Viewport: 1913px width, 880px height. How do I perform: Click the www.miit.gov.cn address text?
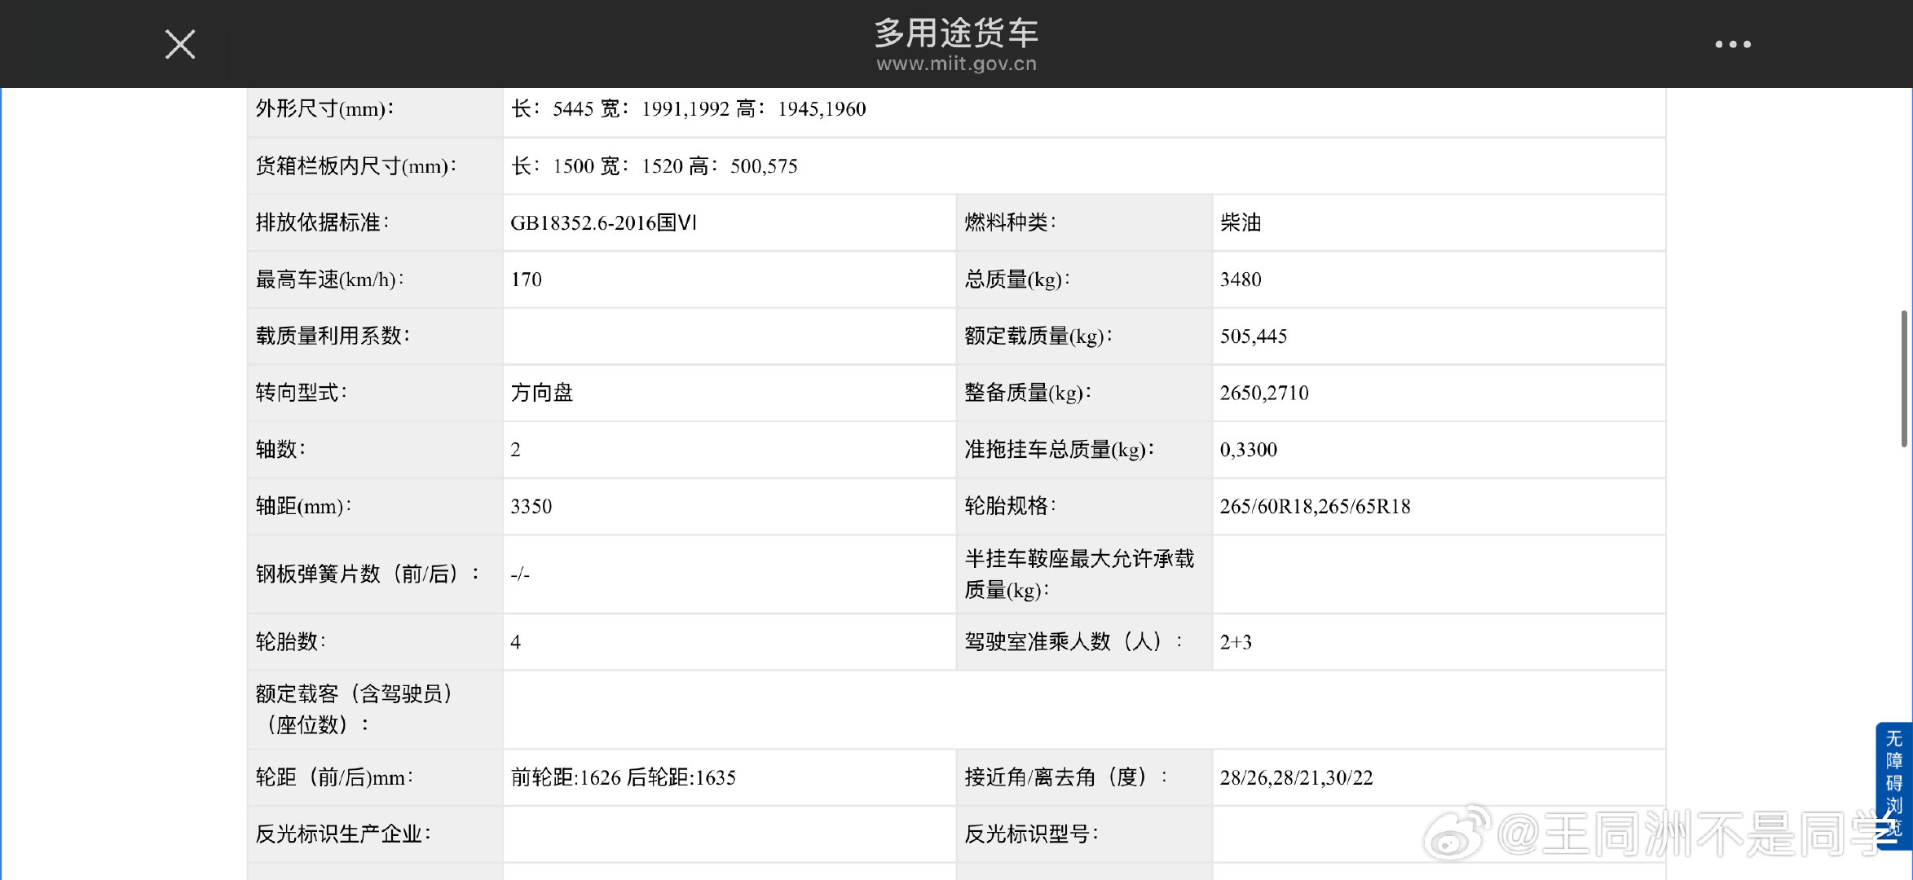pos(956,64)
